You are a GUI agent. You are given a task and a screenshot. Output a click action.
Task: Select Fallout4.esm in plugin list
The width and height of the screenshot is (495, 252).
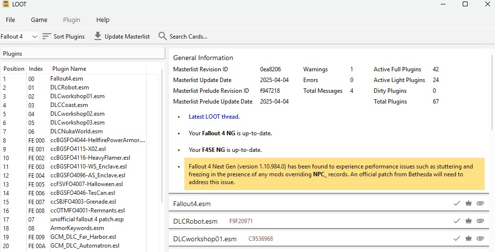click(74, 79)
